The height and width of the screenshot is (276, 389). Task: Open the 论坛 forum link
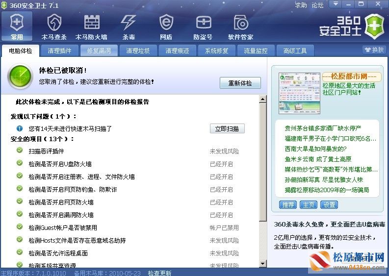[317, 5]
